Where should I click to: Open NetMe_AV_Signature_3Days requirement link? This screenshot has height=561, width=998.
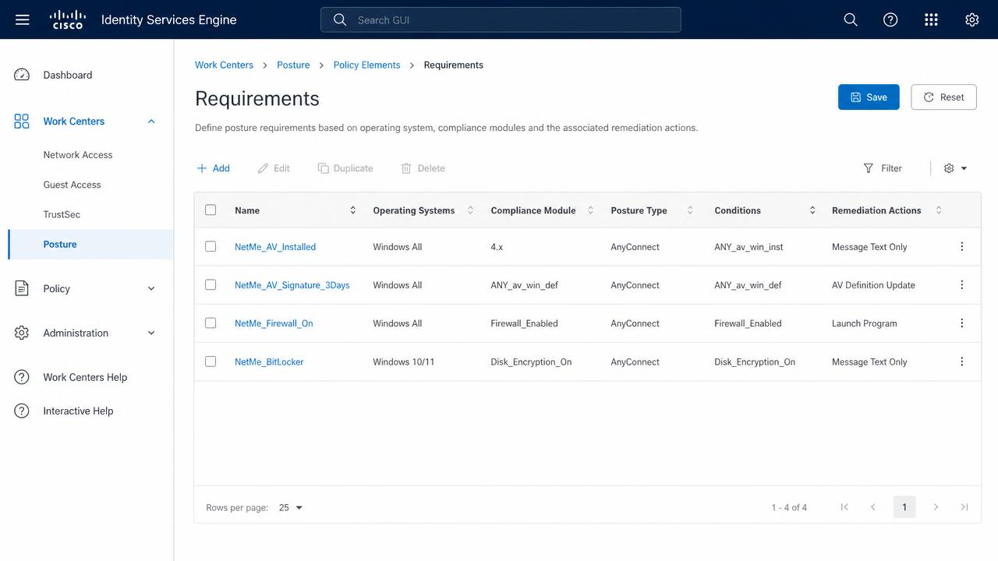pos(292,285)
